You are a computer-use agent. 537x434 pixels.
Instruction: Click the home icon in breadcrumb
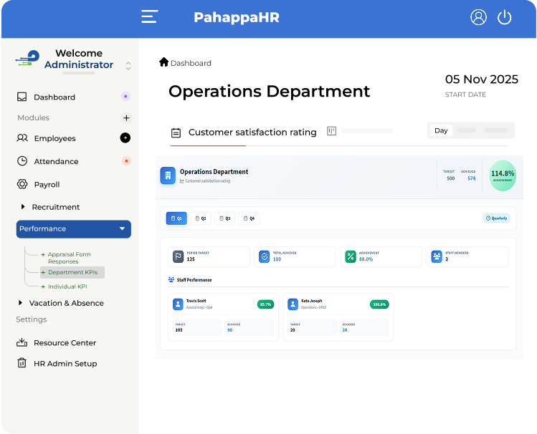click(x=163, y=62)
